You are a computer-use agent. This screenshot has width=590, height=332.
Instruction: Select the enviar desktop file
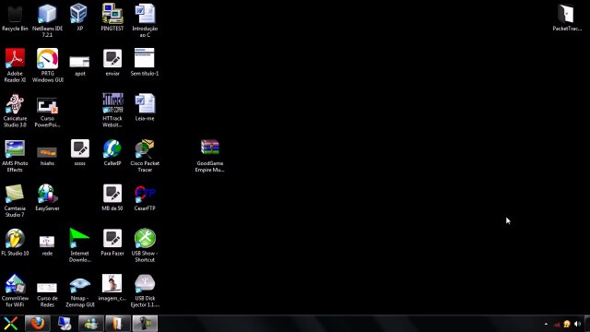coord(112,63)
